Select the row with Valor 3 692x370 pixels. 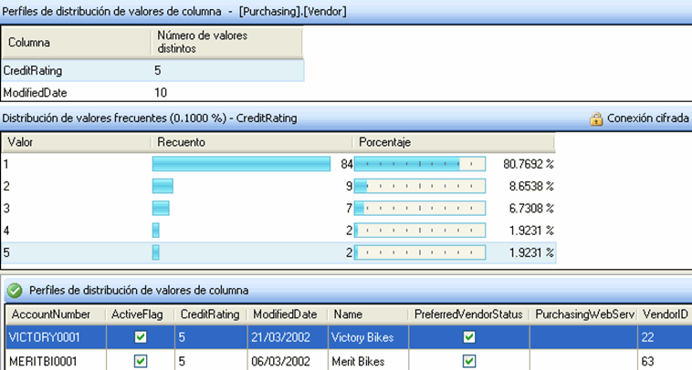click(278, 209)
